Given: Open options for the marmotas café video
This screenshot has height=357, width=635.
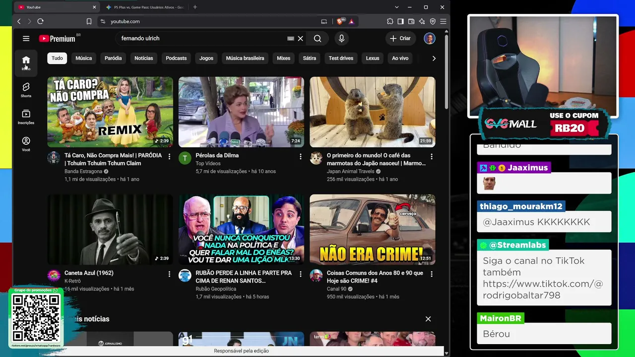Looking at the screenshot, I should point(432,157).
